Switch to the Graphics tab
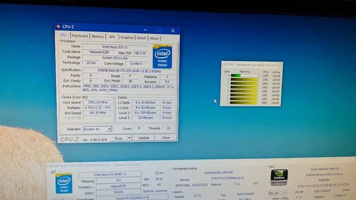This screenshot has width=356, height=200. pyautogui.click(x=127, y=37)
